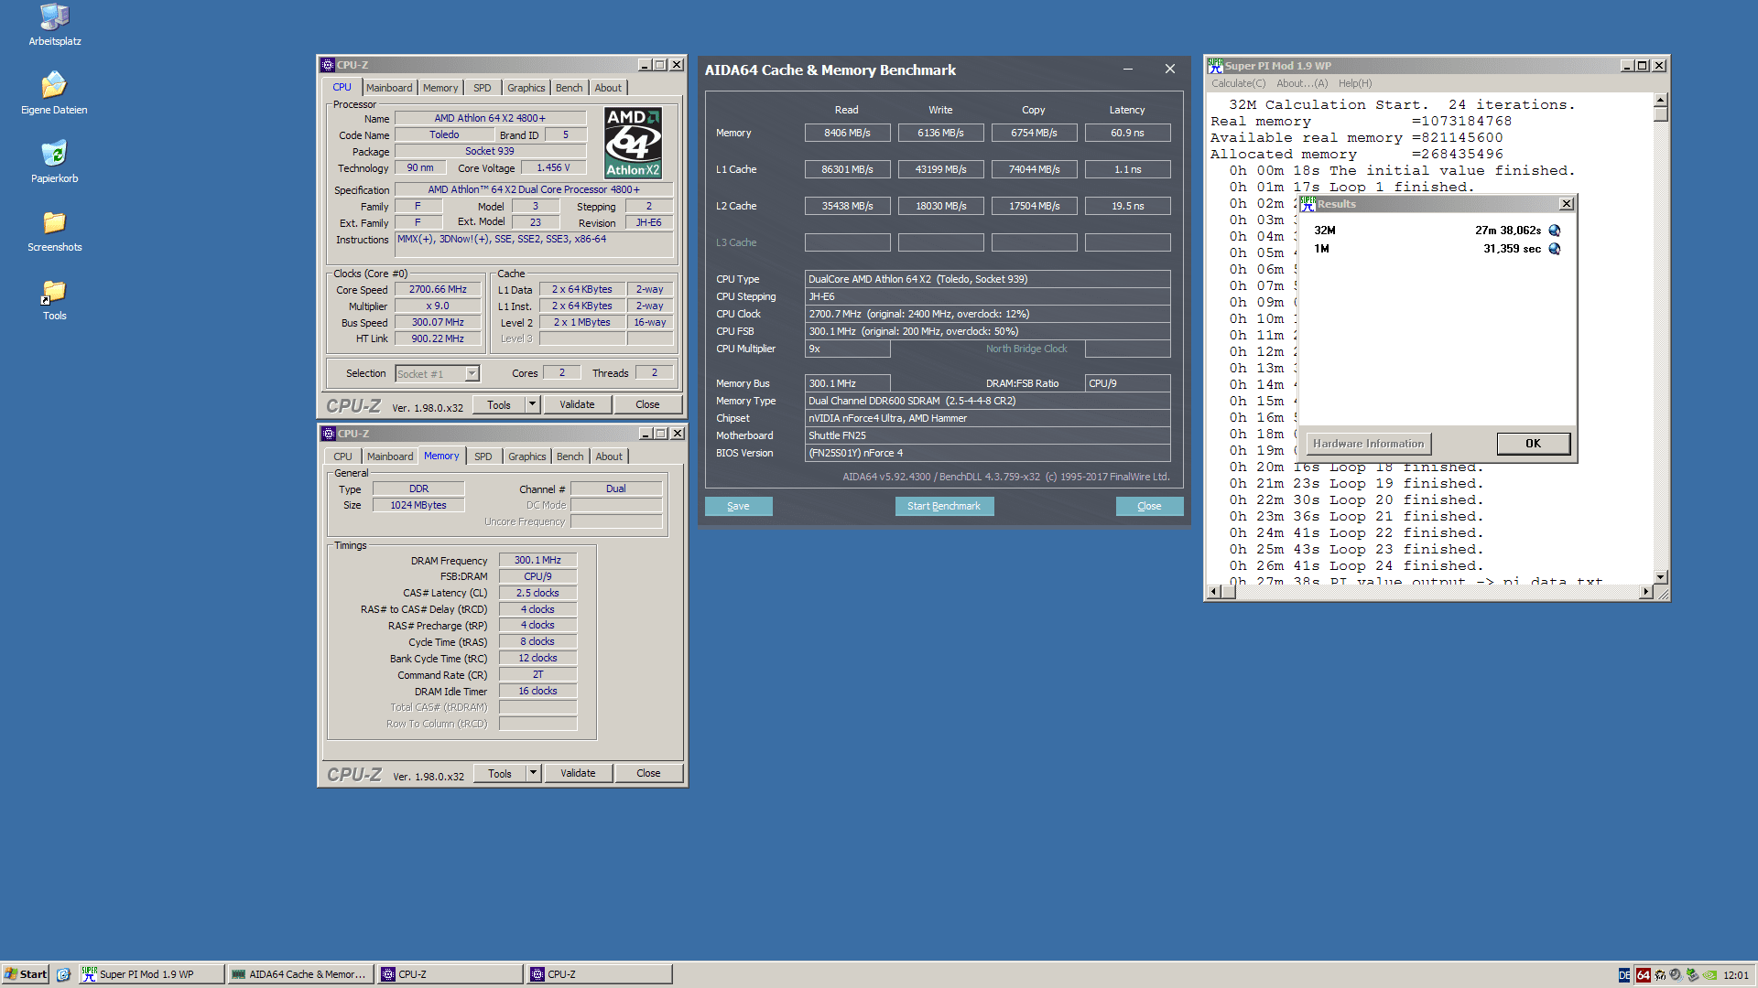The image size is (1758, 988).
Task: Click the Super PI vertical scrollbar thumb
Action: (x=1661, y=113)
